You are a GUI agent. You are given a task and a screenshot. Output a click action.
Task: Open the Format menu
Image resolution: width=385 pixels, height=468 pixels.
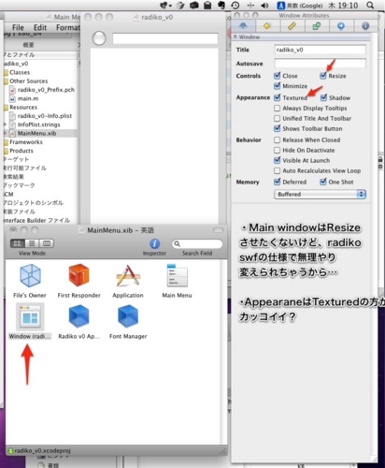coord(68,27)
